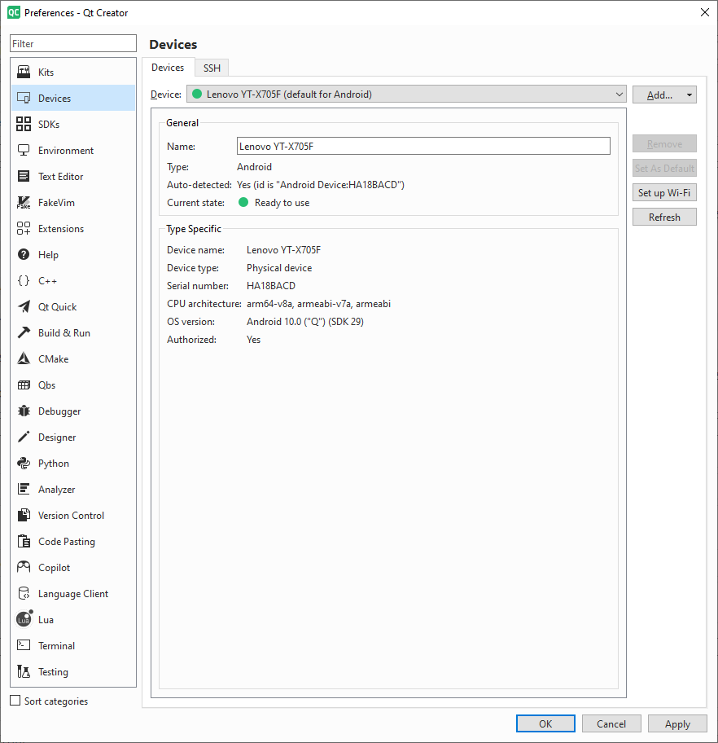
Task: Click the CPU architecture arm64-v8a value
Action: click(319, 304)
